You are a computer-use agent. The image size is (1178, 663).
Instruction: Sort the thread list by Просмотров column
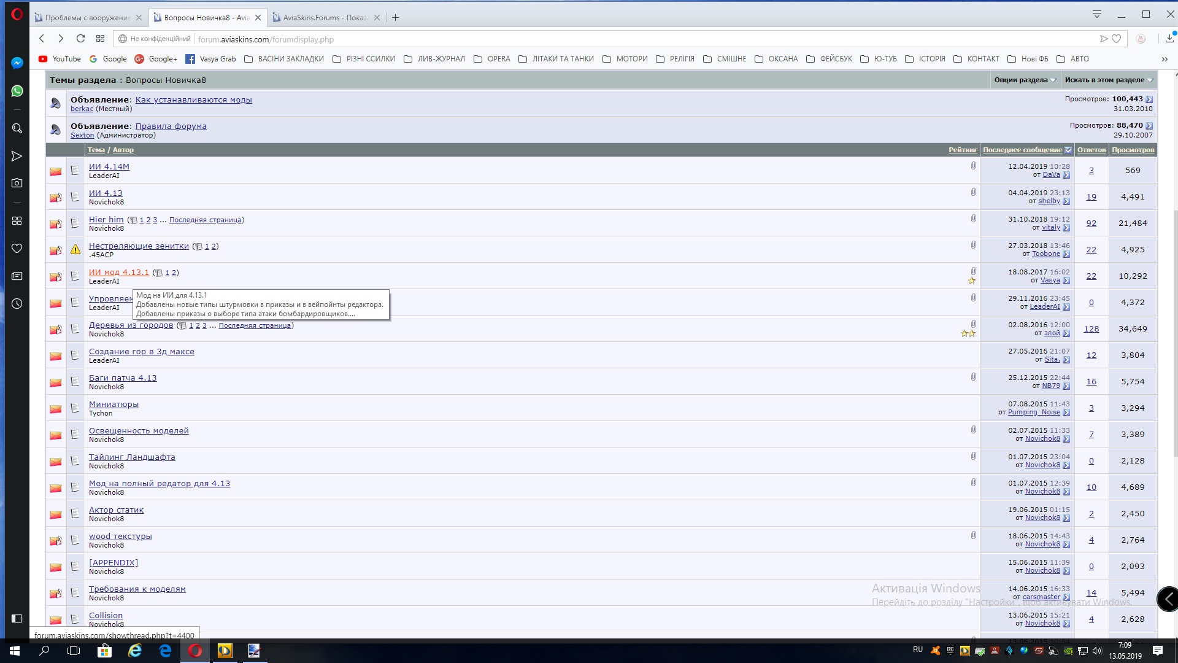1133,150
